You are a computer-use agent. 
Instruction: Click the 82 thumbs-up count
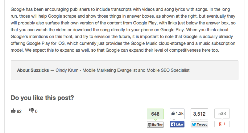coord(19,111)
